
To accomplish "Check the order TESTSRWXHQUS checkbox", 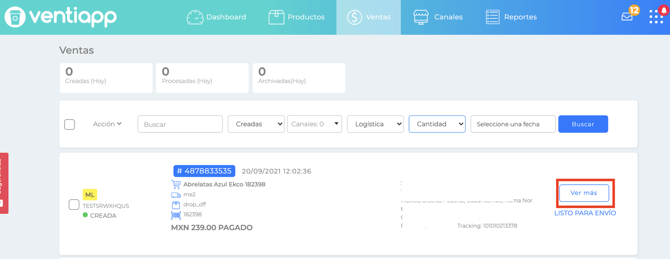I will point(74,205).
